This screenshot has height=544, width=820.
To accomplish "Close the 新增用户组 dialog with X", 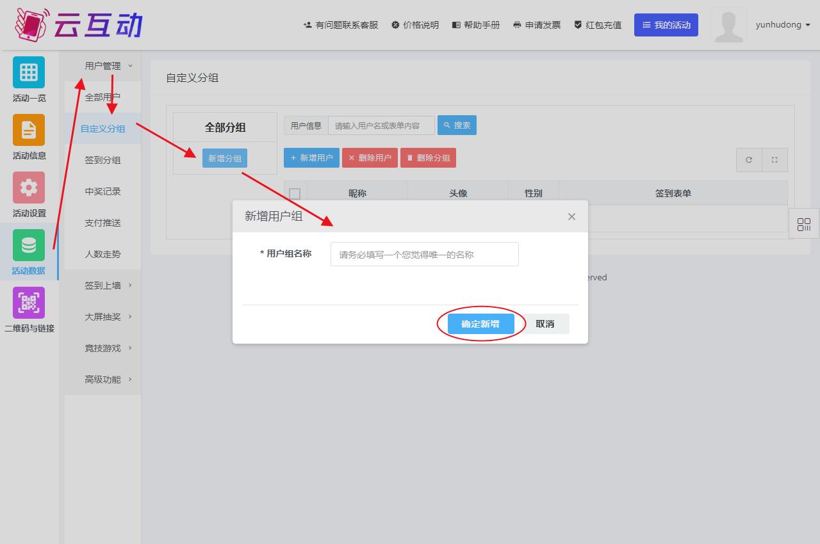I will pyautogui.click(x=571, y=216).
